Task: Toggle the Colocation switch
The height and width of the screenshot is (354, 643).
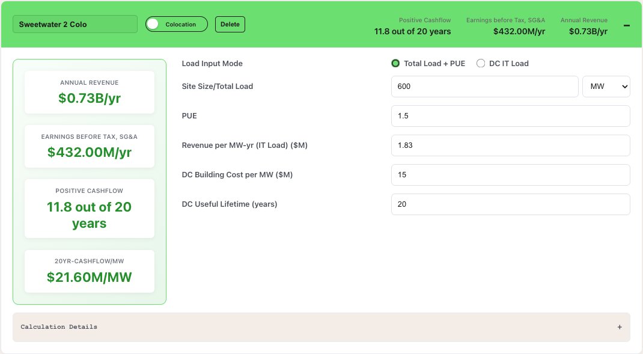Action: 176,24
